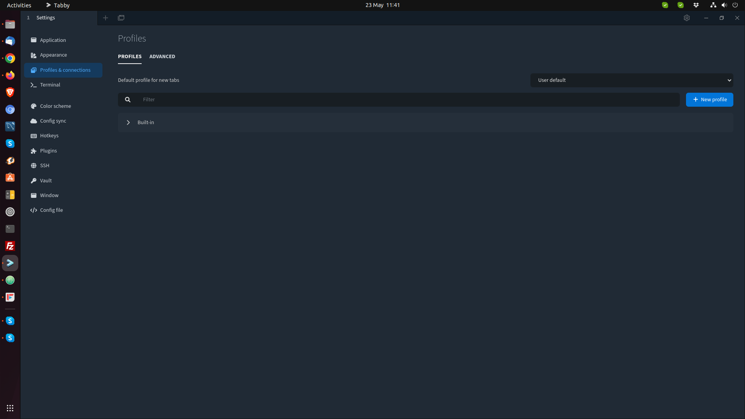The image size is (745, 419).
Task: Click the second green checkmark tray icon
Action: (x=681, y=5)
